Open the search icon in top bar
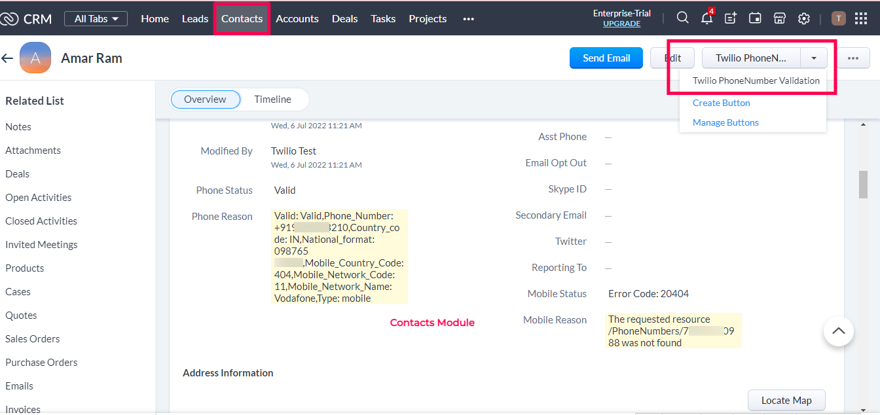Screen dimensions: 880x415 click(x=682, y=18)
